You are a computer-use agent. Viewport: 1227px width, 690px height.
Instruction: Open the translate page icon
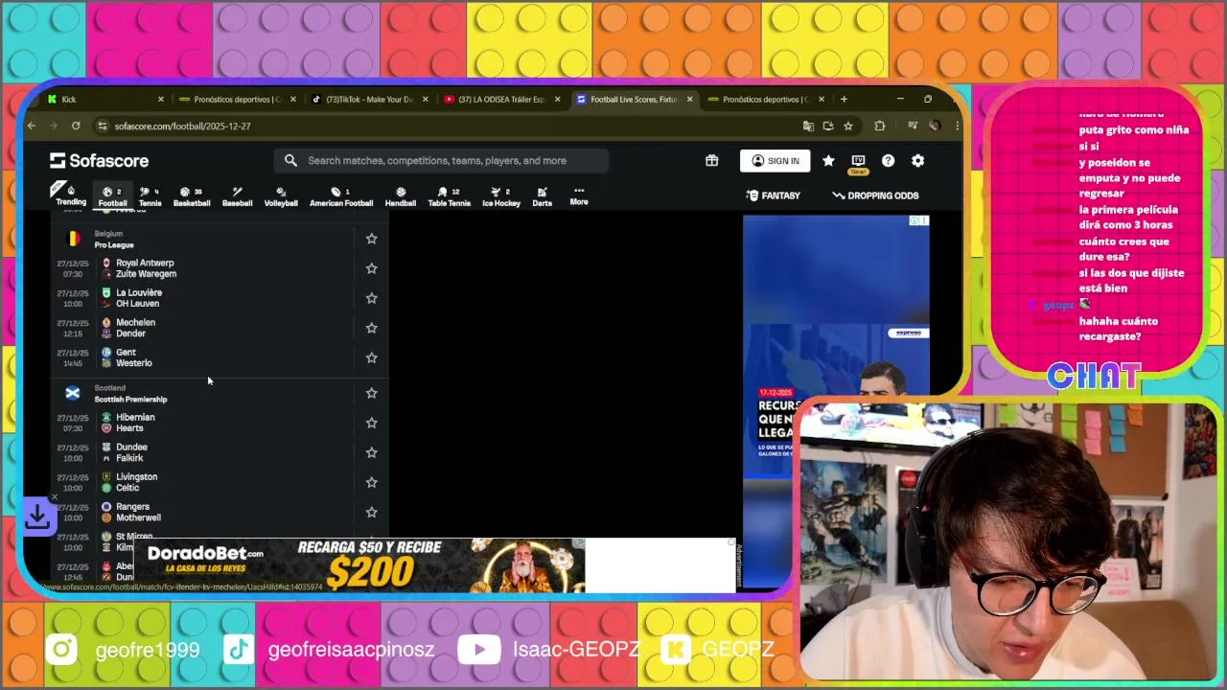[808, 126]
